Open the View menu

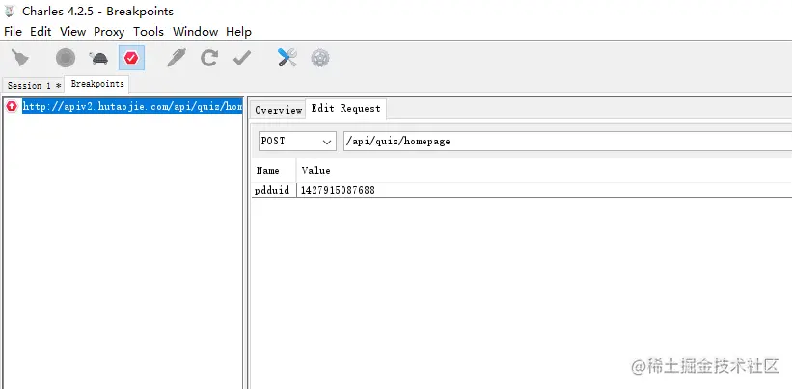point(72,32)
